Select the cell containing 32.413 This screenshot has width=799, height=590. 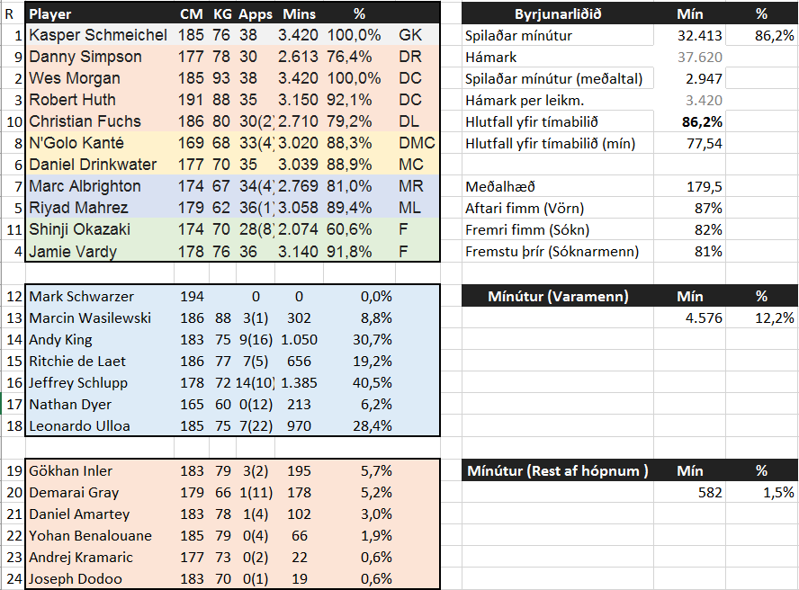point(696,36)
